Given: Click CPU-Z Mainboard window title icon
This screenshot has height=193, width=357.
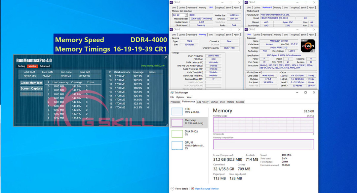Looking at the screenshot, I should click(x=246, y=2).
